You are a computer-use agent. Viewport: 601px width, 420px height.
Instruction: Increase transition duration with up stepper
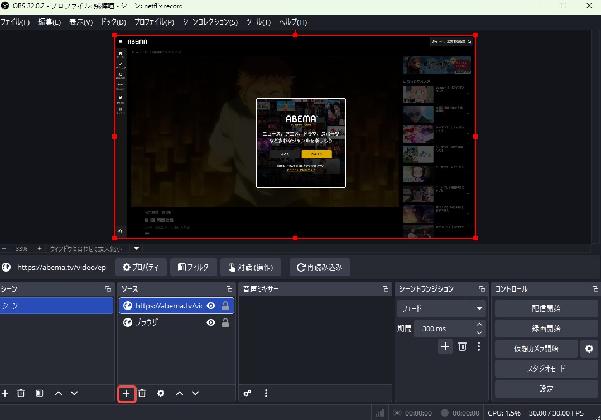(479, 324)
